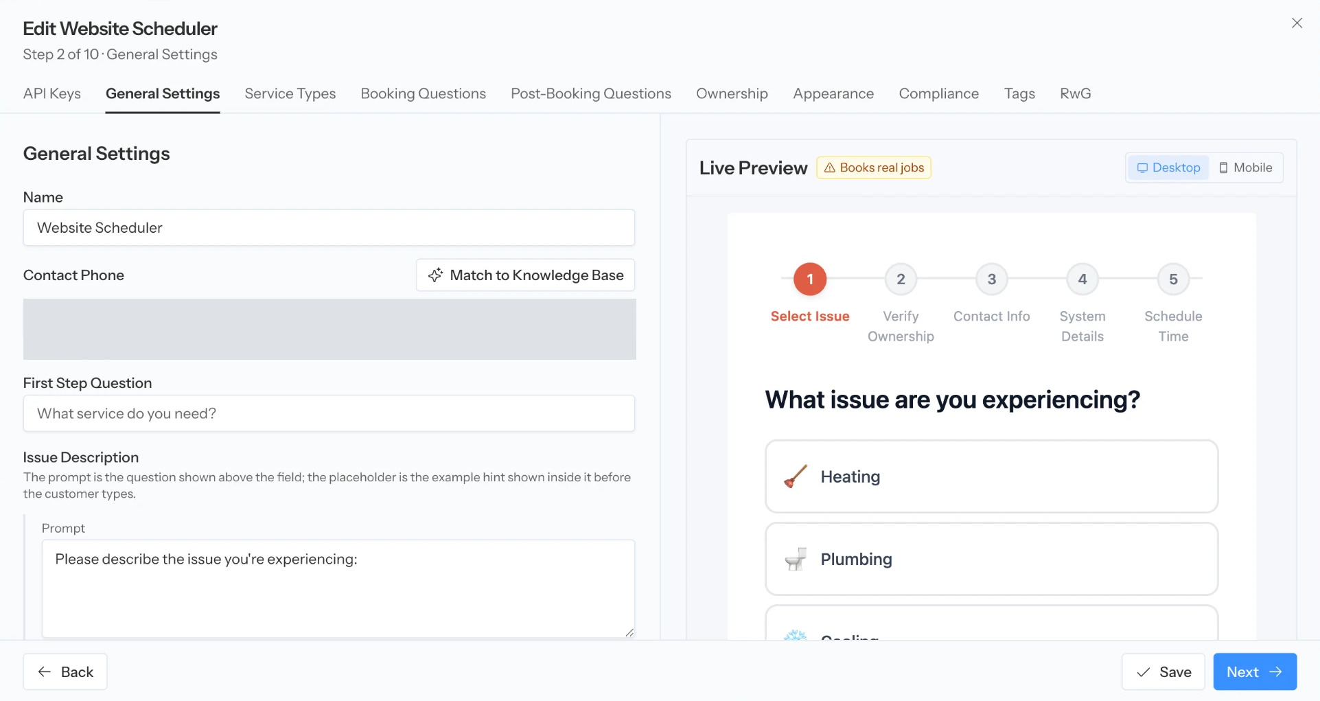Click the warning icon in Books real jobs badge

point(829,168)
